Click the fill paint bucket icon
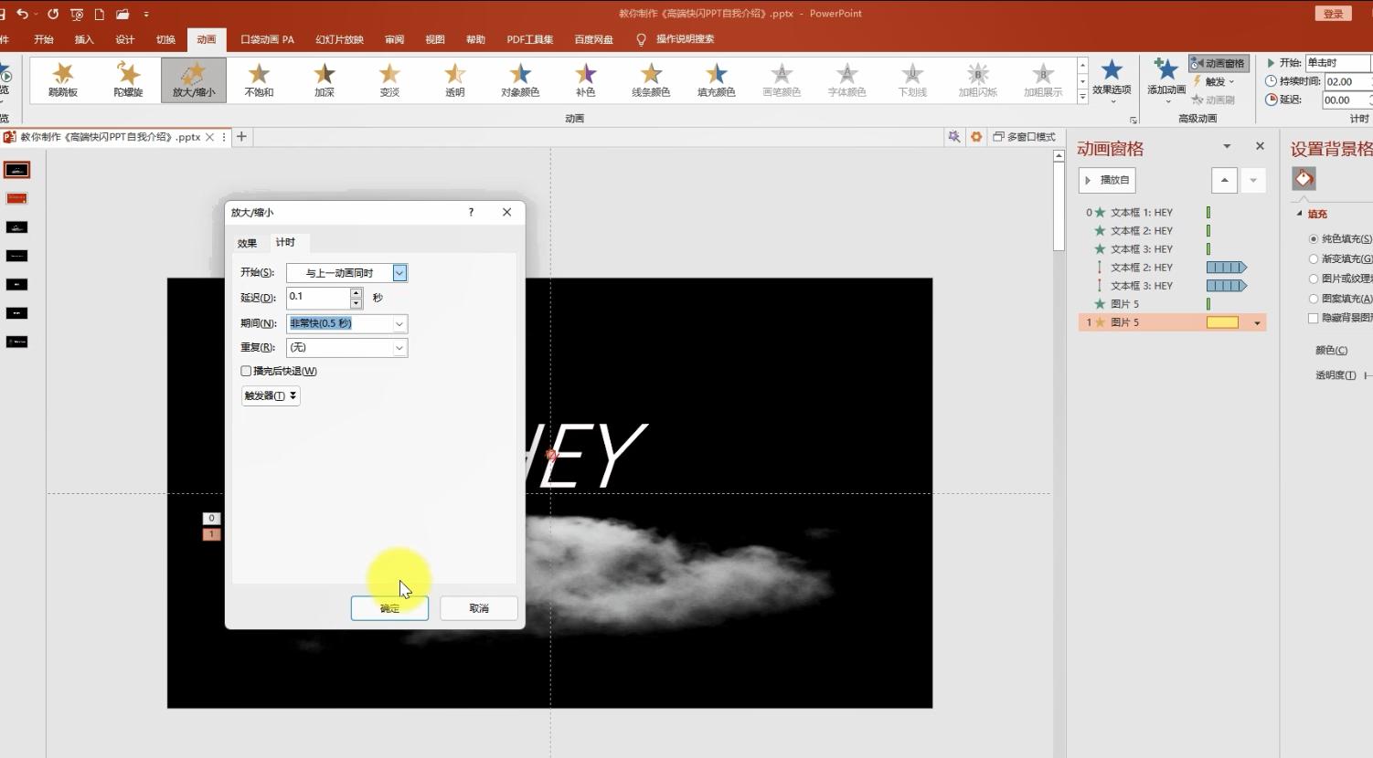Viewport: 1373px width, 758px height. pos(1304,179)
